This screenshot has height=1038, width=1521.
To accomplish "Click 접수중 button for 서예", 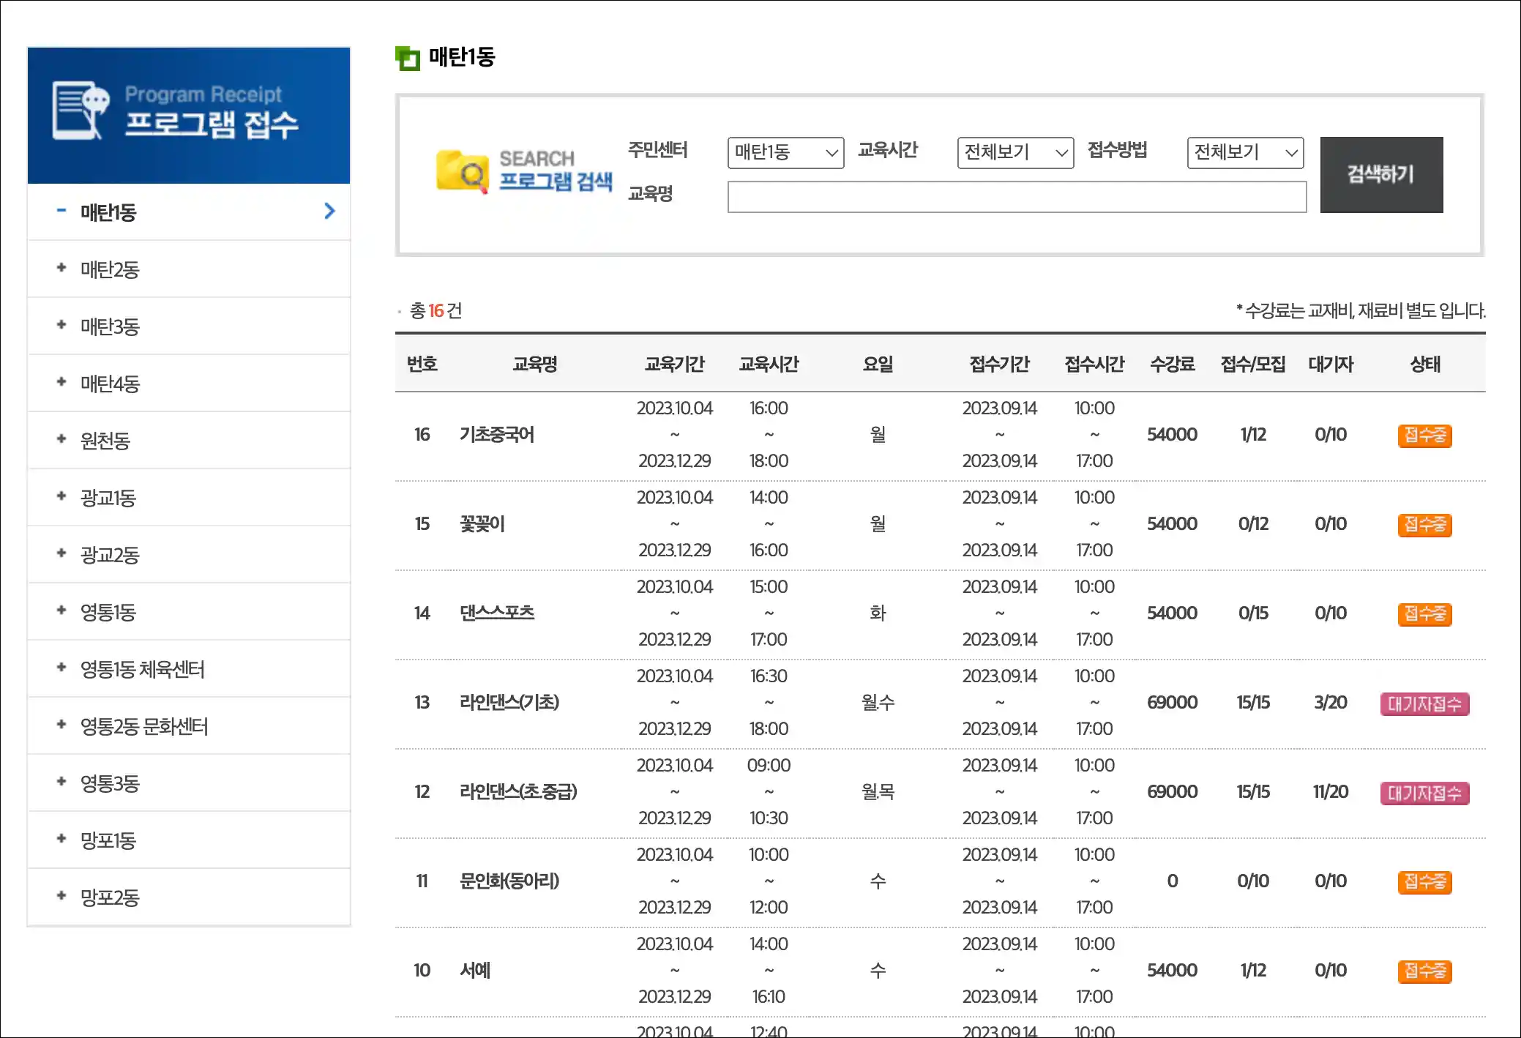I will 1424,971.
